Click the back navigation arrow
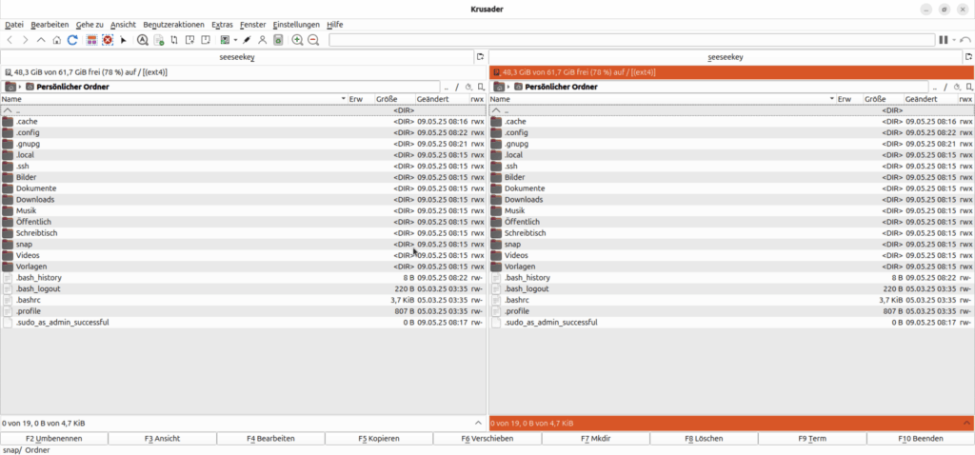The height and width of the screenshot is (455, 975). click(x=10, y=40)
